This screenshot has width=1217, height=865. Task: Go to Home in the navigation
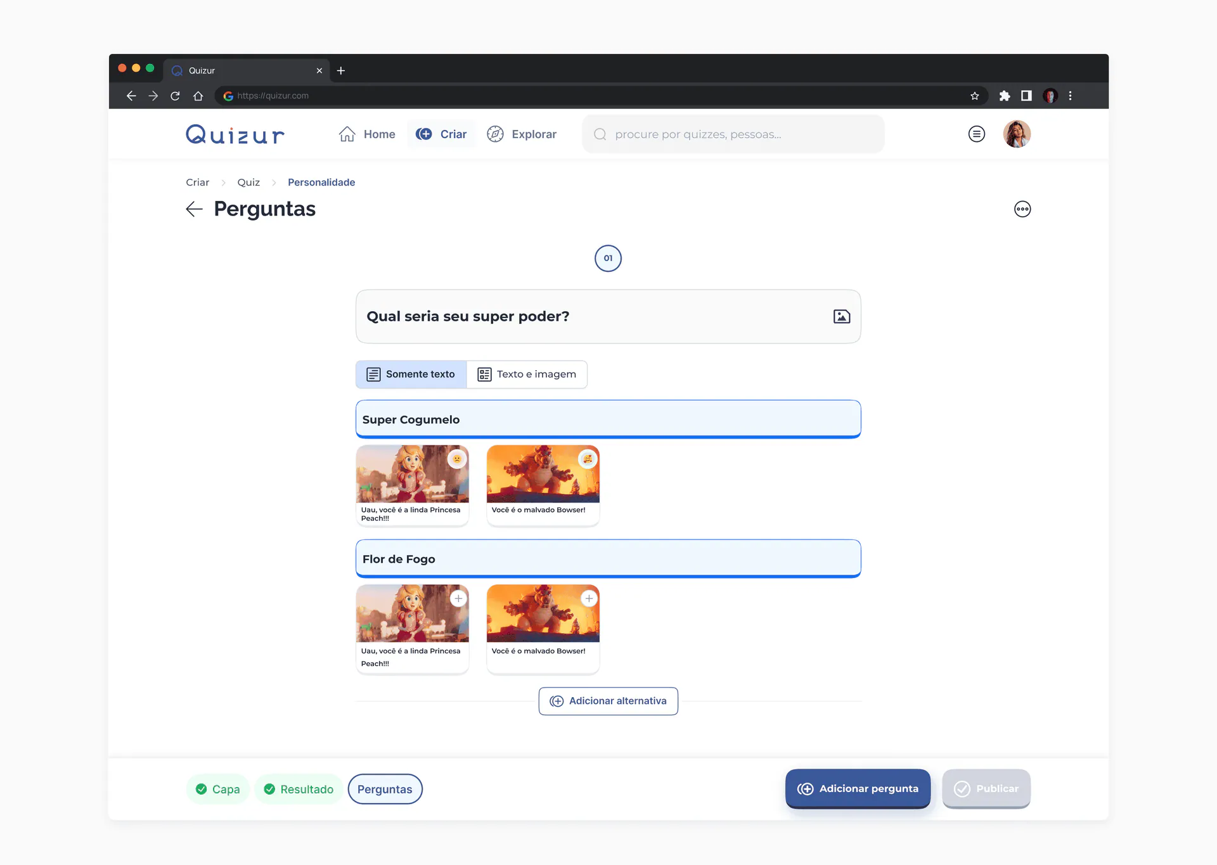pyautogui.click(x=367, y=134)
